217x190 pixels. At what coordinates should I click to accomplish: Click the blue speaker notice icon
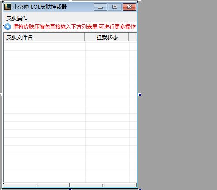pyautogui.click(x=7, y=27)
